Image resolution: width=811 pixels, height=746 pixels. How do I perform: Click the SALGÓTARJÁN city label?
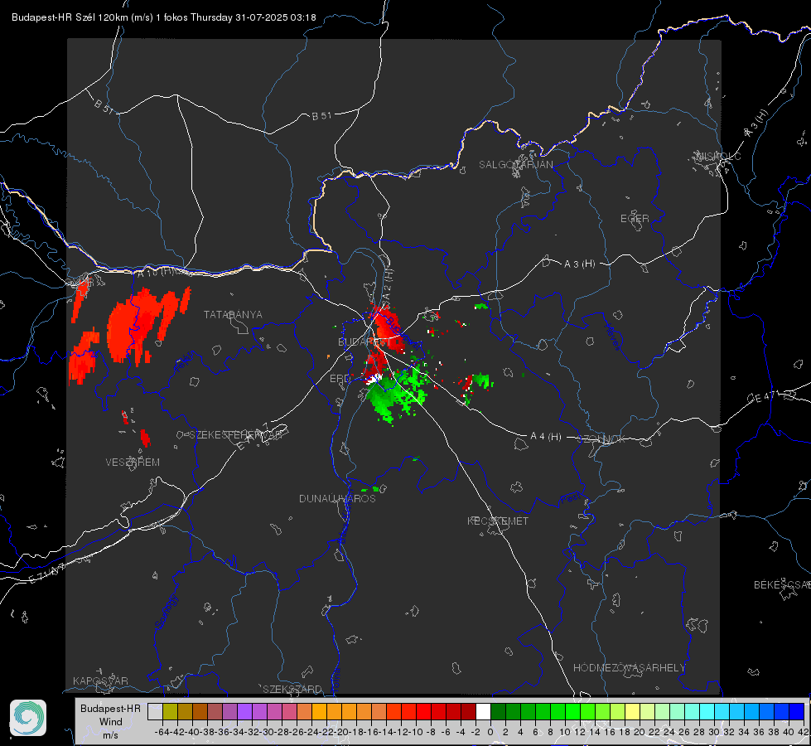(515, 165)
